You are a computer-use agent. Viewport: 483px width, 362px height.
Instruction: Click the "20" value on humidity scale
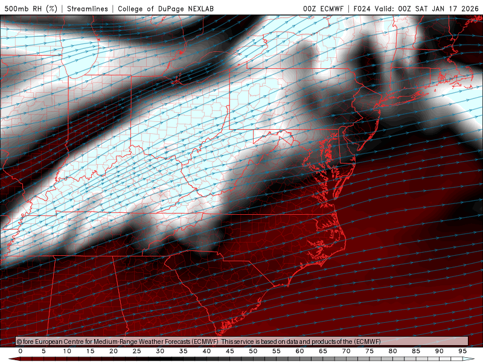114,351
